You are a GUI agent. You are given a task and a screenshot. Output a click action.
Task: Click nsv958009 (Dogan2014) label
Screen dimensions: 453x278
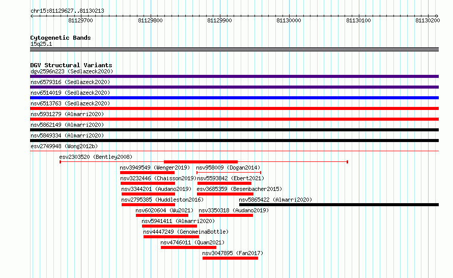pyautogui.click(x=228, y=168)
